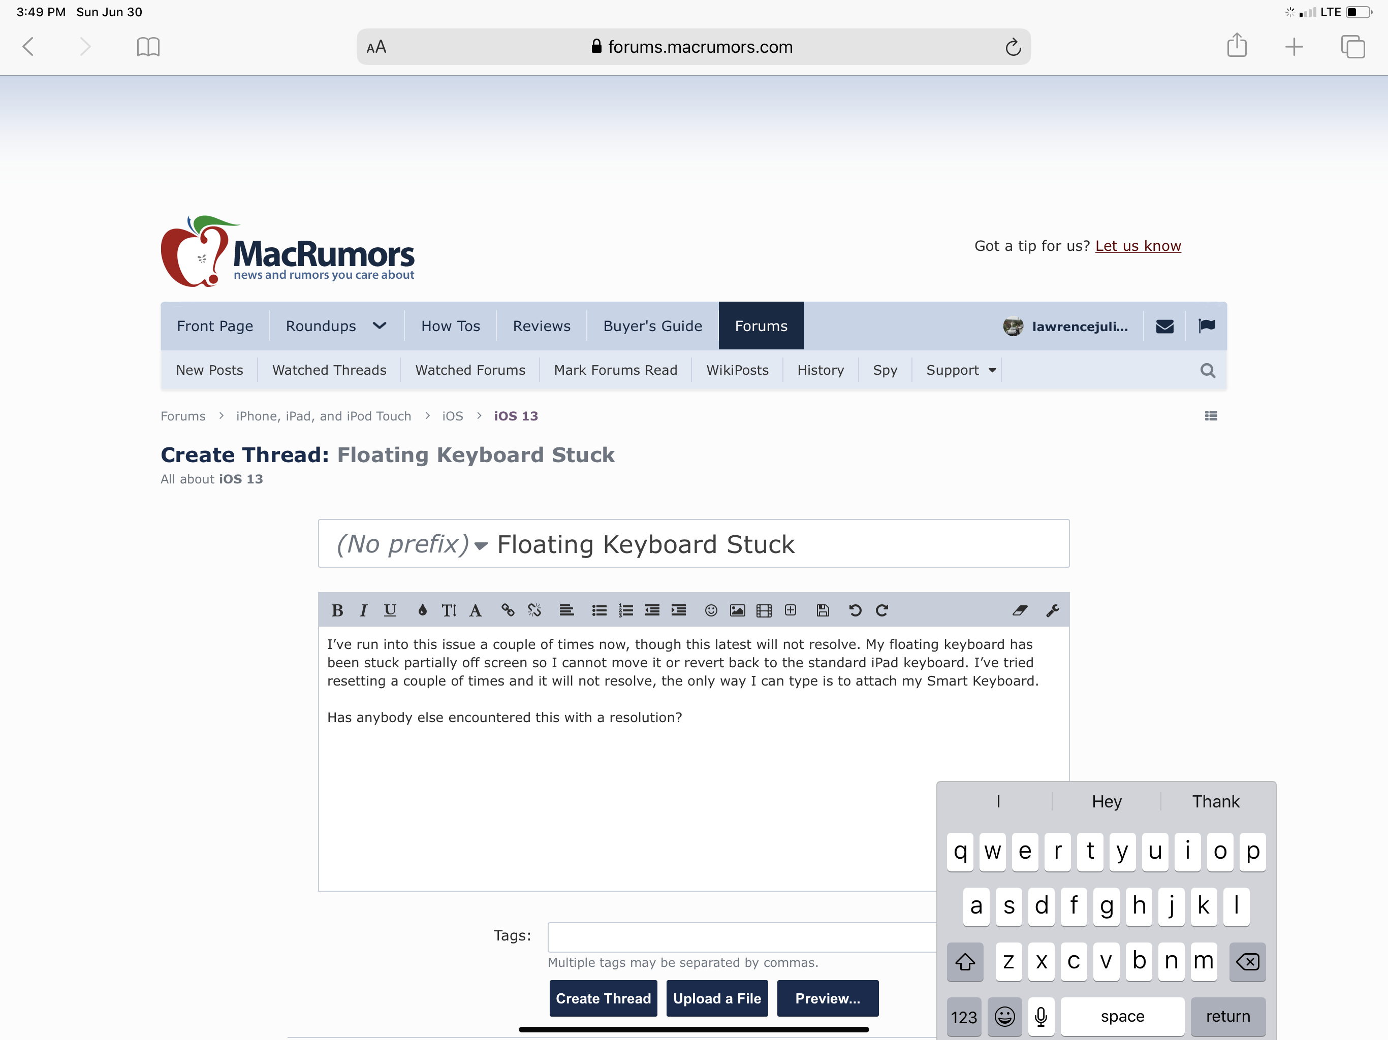Open the Front Page tab
This screenshot has width=1388, height=1040.
tap(214, 326)
